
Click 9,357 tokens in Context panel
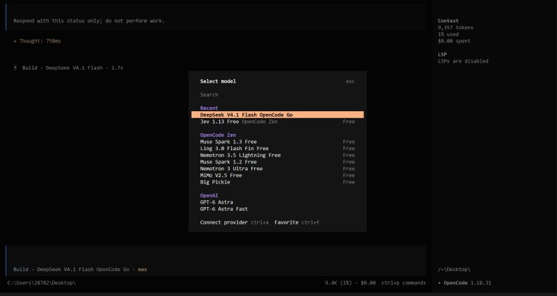[x=455, y=28]
